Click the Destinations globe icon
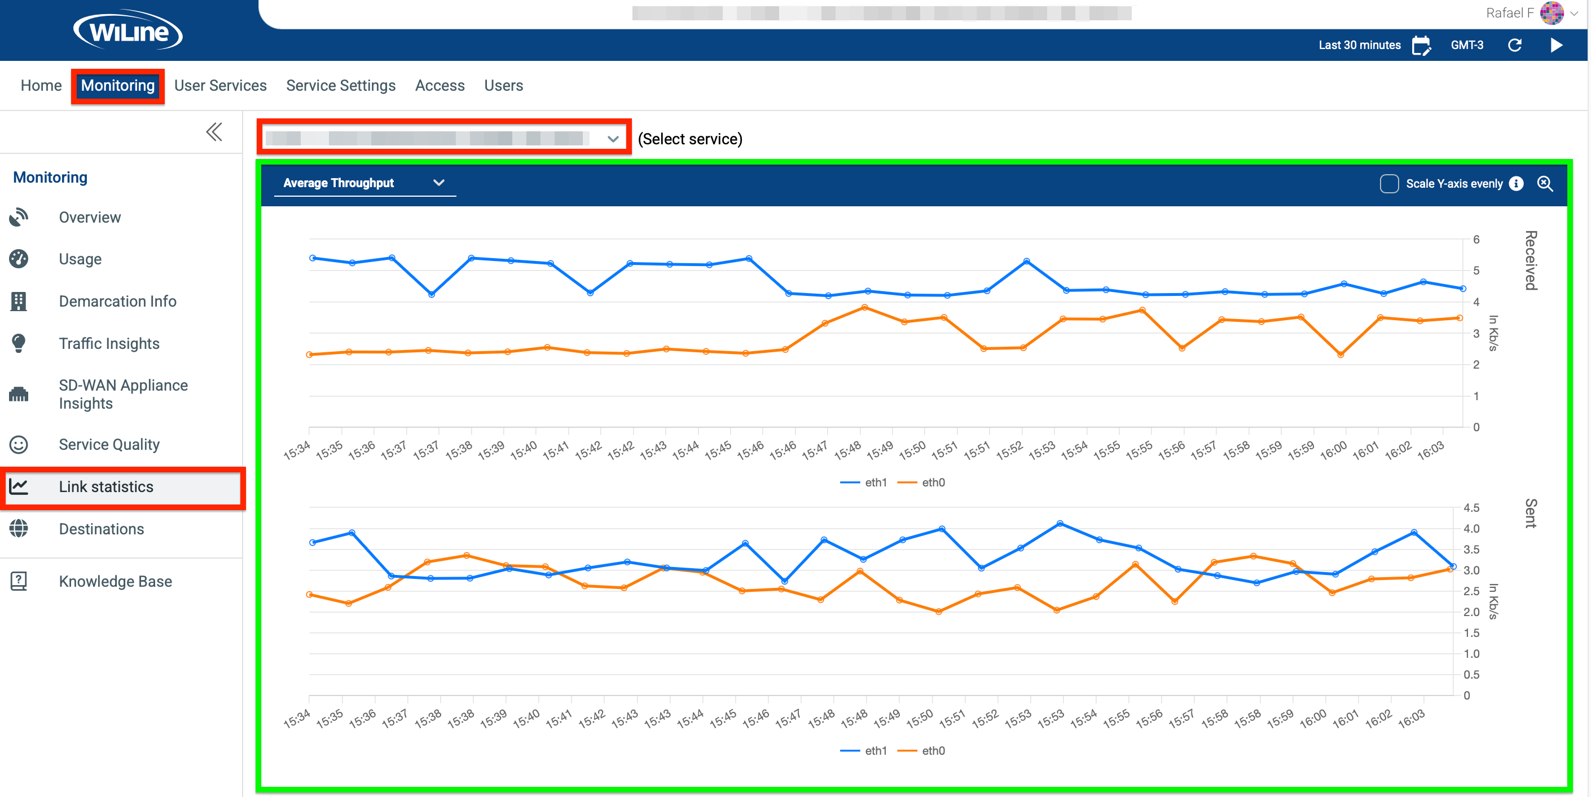Viewport: 1591px width, 797px height. click(19, 529)
